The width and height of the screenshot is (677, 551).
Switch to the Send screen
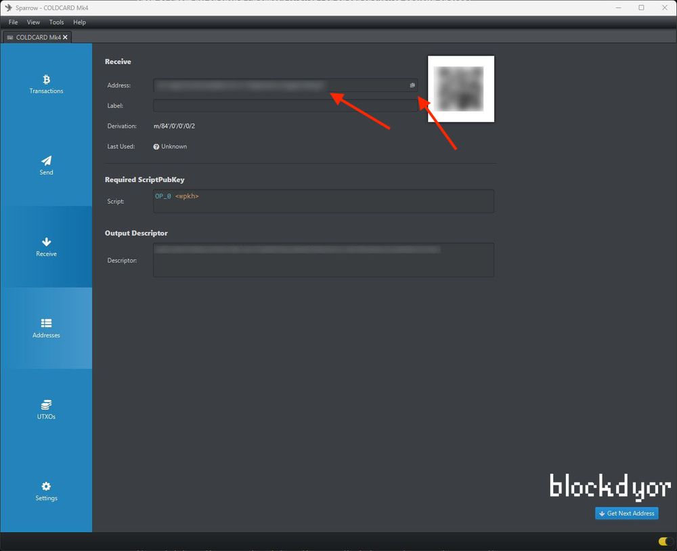(x=46, y=165)
